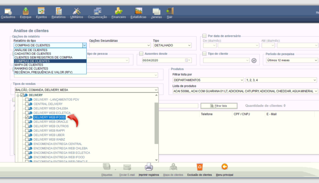The height and width of the screenshot is (183, 319).
Task: Select DELIVERY WEB OUTROS tree item
Action: tap(51, 126)
